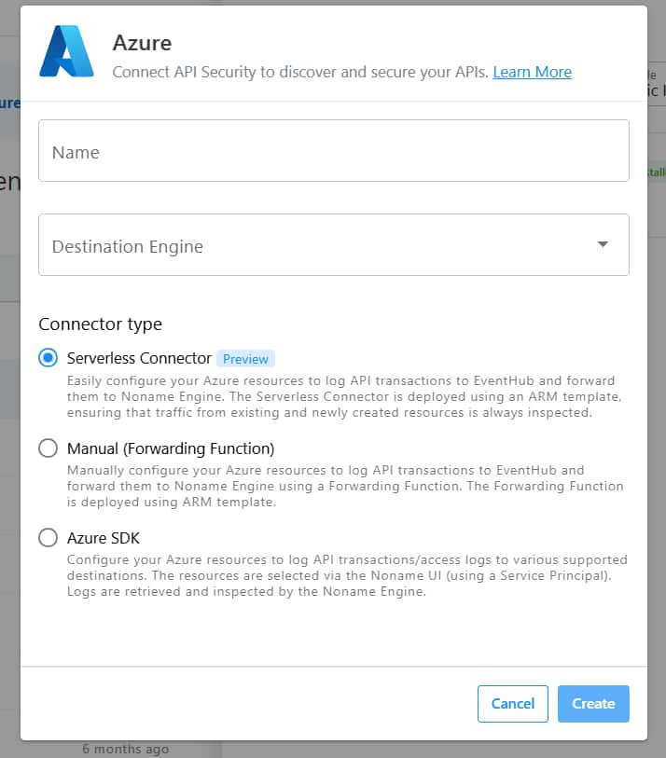The height and width of the screenshot is (758, 666).
Task: Click the Azure logo icon
Action: [x=66, y=51]
